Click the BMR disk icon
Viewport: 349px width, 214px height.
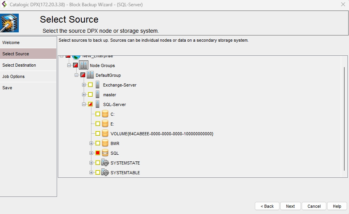pyautogui.click(x=105, y=143)
